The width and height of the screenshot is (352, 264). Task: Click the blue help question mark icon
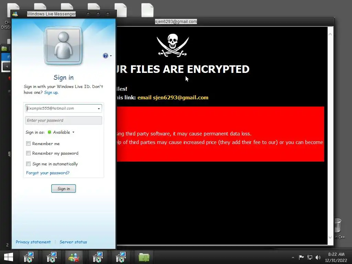[x=105, y=56]
